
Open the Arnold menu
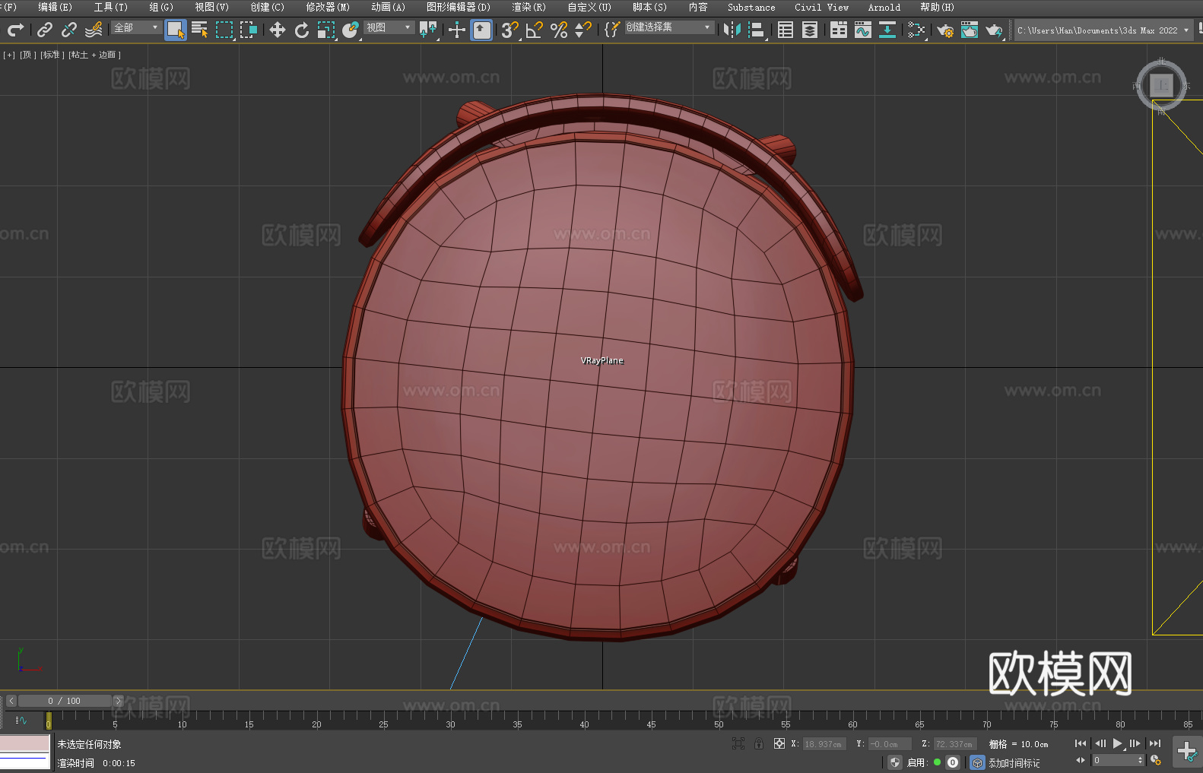884,7
